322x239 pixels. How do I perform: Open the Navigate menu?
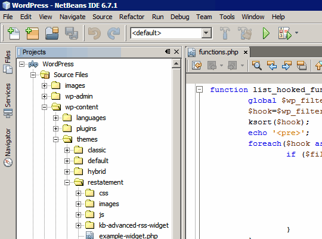[x=73, y=17]
